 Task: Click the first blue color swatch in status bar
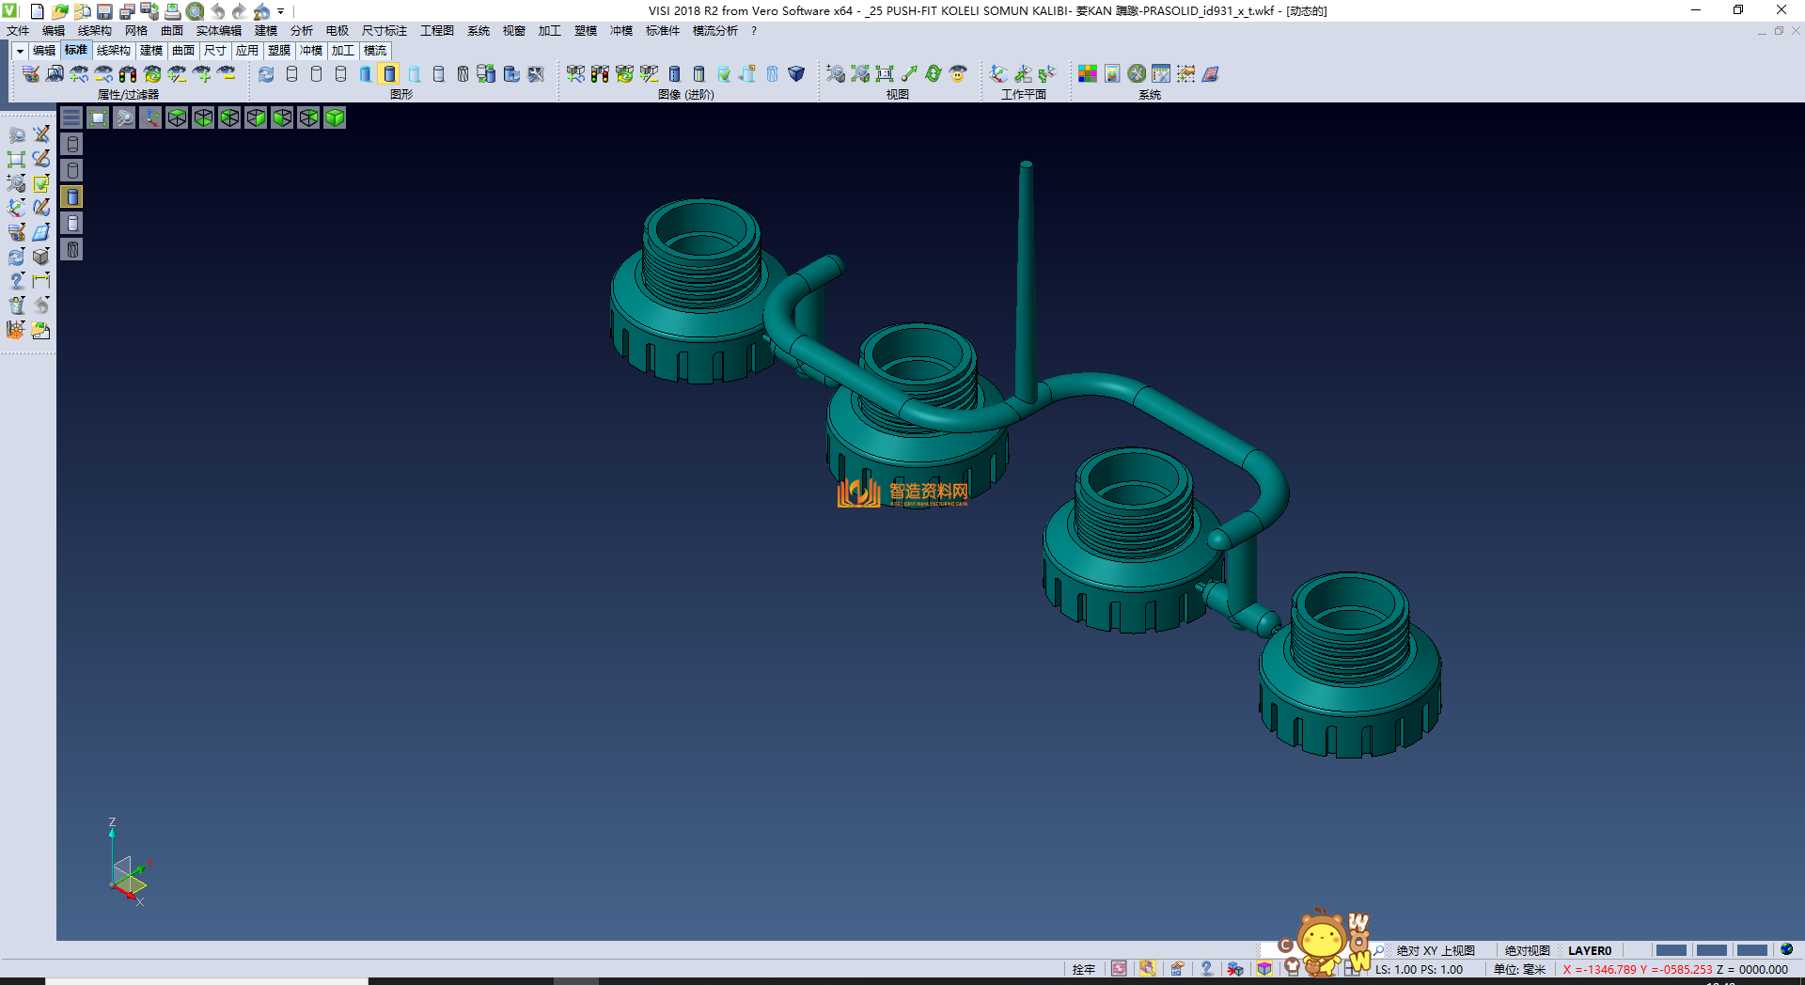[x=1671, y=950]
